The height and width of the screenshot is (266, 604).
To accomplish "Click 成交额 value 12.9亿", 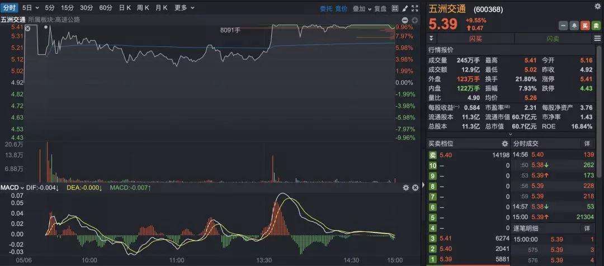I will 470,70.
